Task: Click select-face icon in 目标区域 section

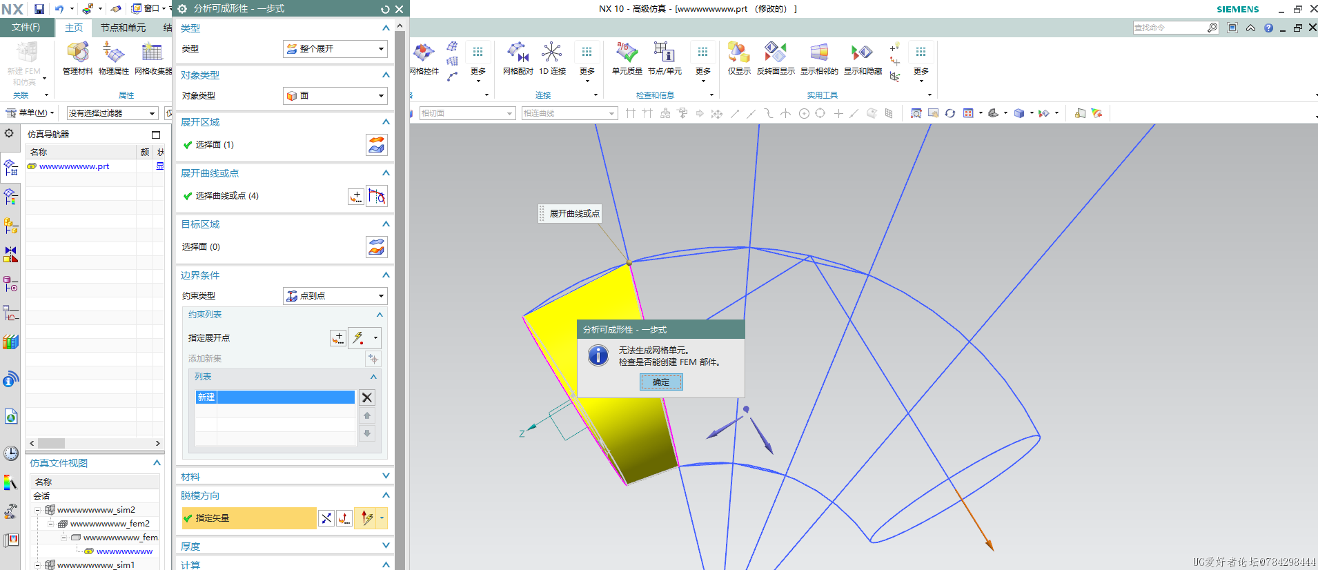Action: [376, 247]
